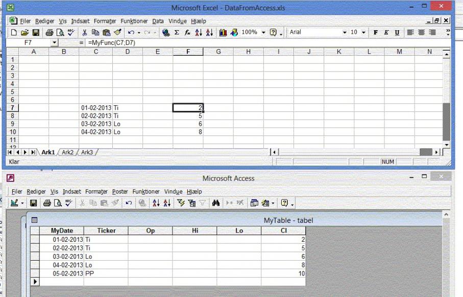Click the Edit Formula equals button
This screenshot has height=297, width=463.
click(81, 42)
